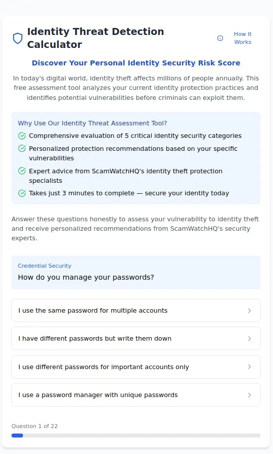The width and height of the screenshot is (273, 454).
Task: Click the Credential Security category label
Action: (44, 266)
